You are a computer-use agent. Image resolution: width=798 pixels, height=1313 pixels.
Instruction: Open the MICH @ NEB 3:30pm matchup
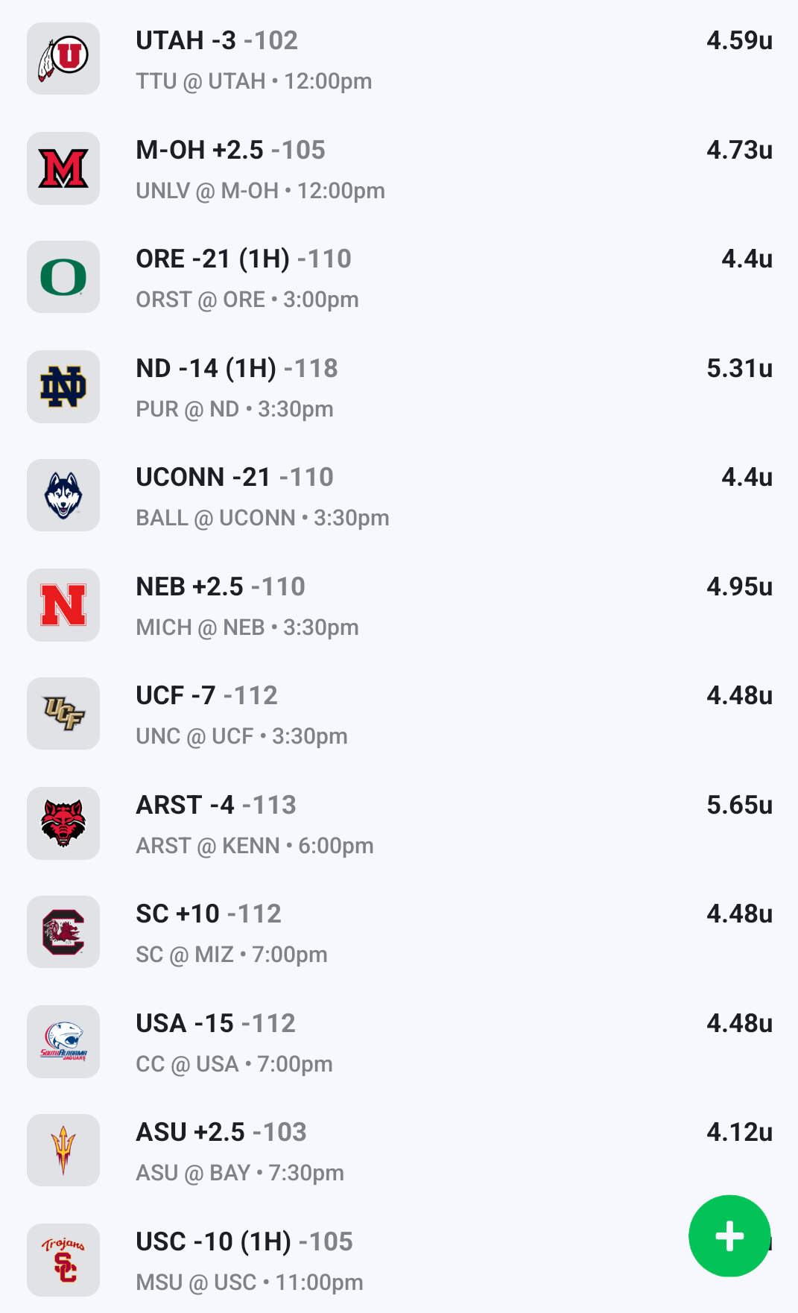pyautogui.click(x=247, y=627)
